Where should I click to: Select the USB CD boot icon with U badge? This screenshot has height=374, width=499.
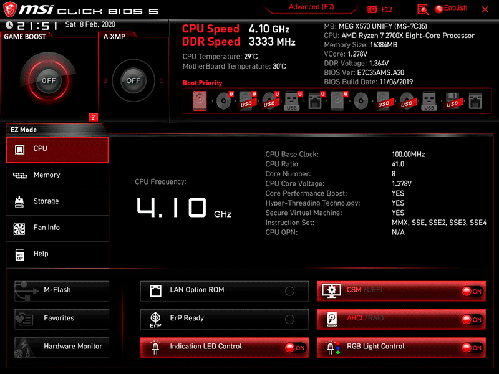(270, 101)
